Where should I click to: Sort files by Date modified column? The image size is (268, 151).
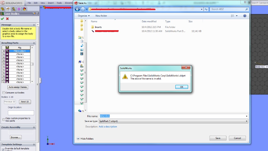149,22
